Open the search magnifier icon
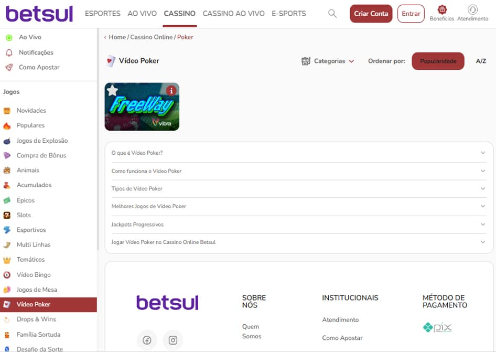The height and width of the screenshot is (352, 496). (332, 14)
